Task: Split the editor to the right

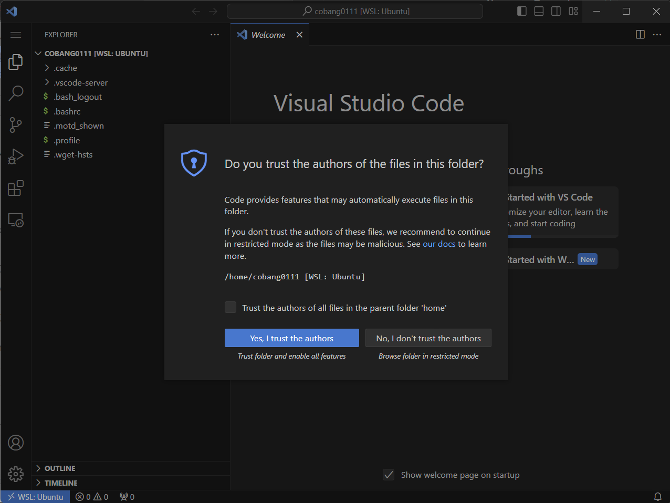Action: 640,35
